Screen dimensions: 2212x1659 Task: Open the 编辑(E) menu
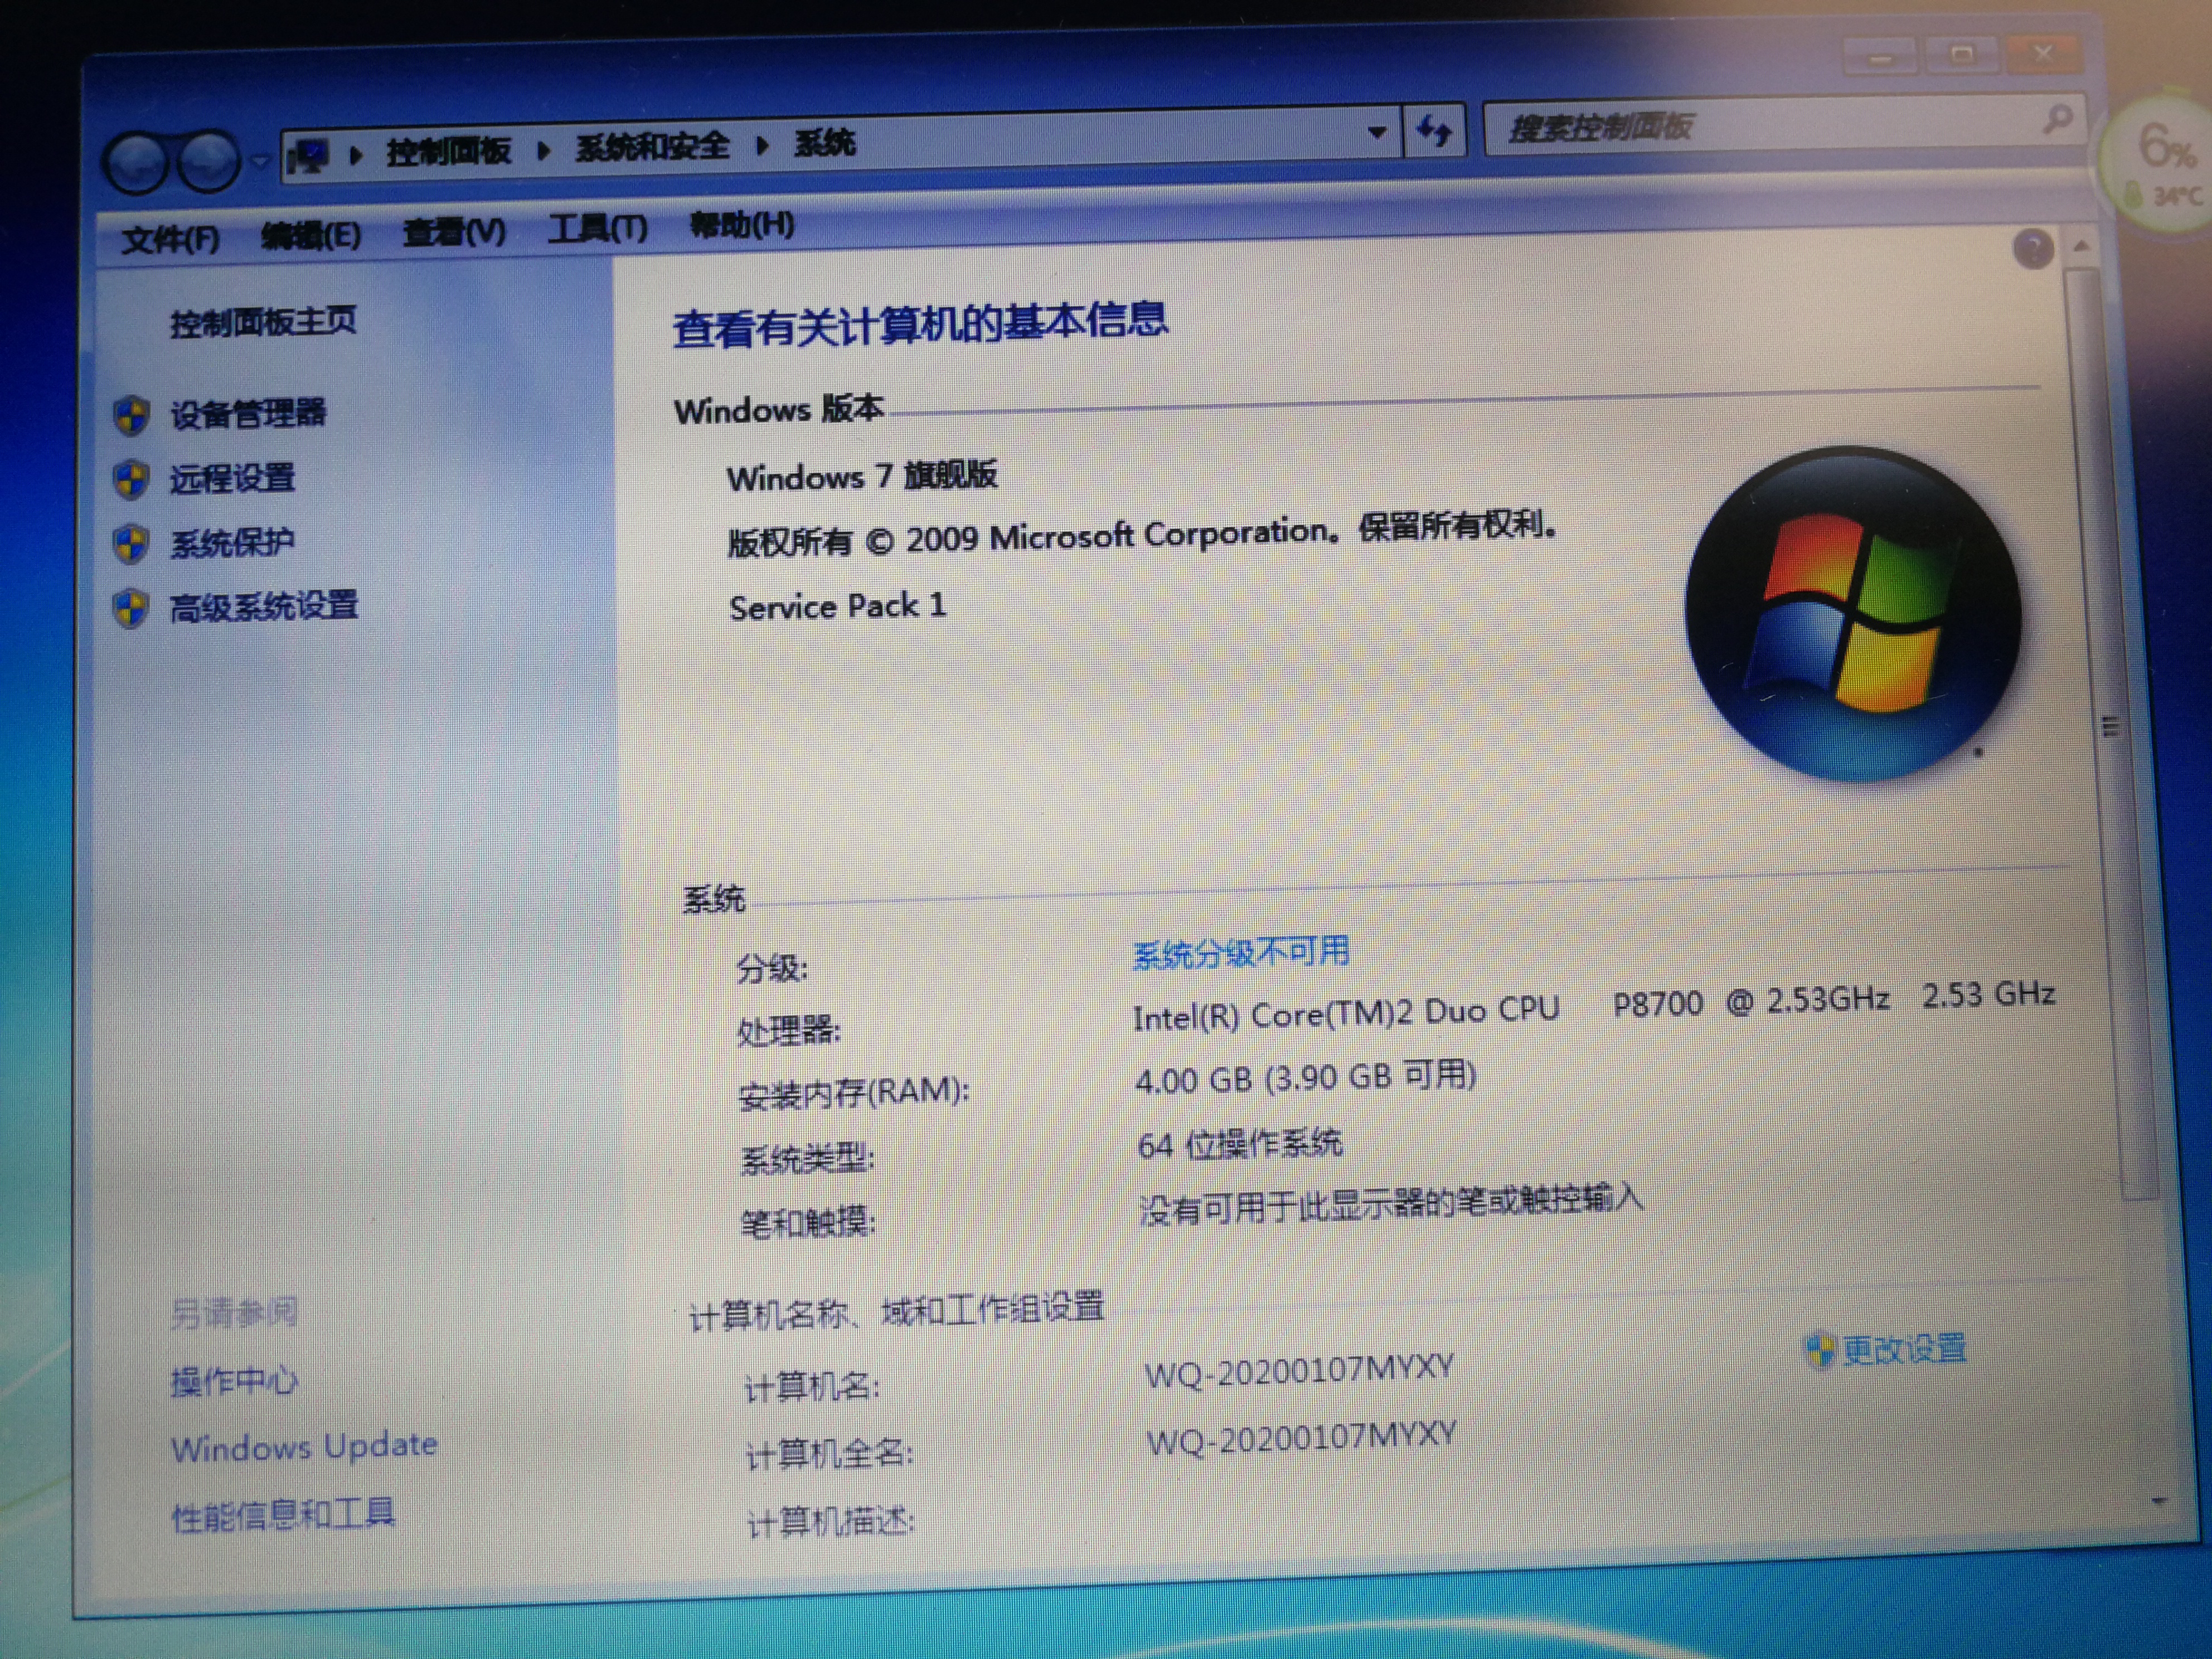(311, 236)
